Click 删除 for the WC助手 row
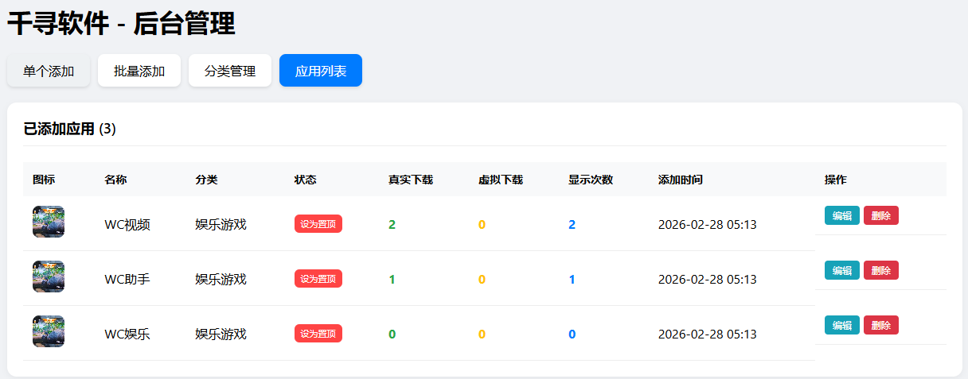The width and height of the screenshot is (968, 379). coord(881,270)
